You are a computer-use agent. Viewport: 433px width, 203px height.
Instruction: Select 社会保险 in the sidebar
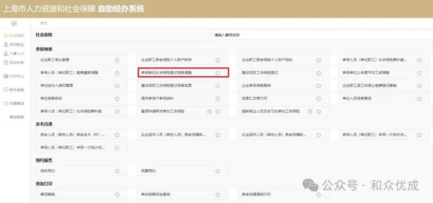tap(14, 36)
